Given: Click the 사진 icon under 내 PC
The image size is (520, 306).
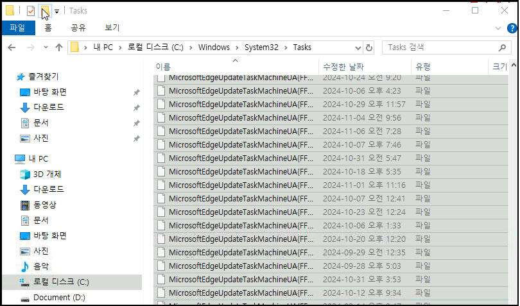Looking at the screenshot, I should pyautogui.click(x=25, y=251).
